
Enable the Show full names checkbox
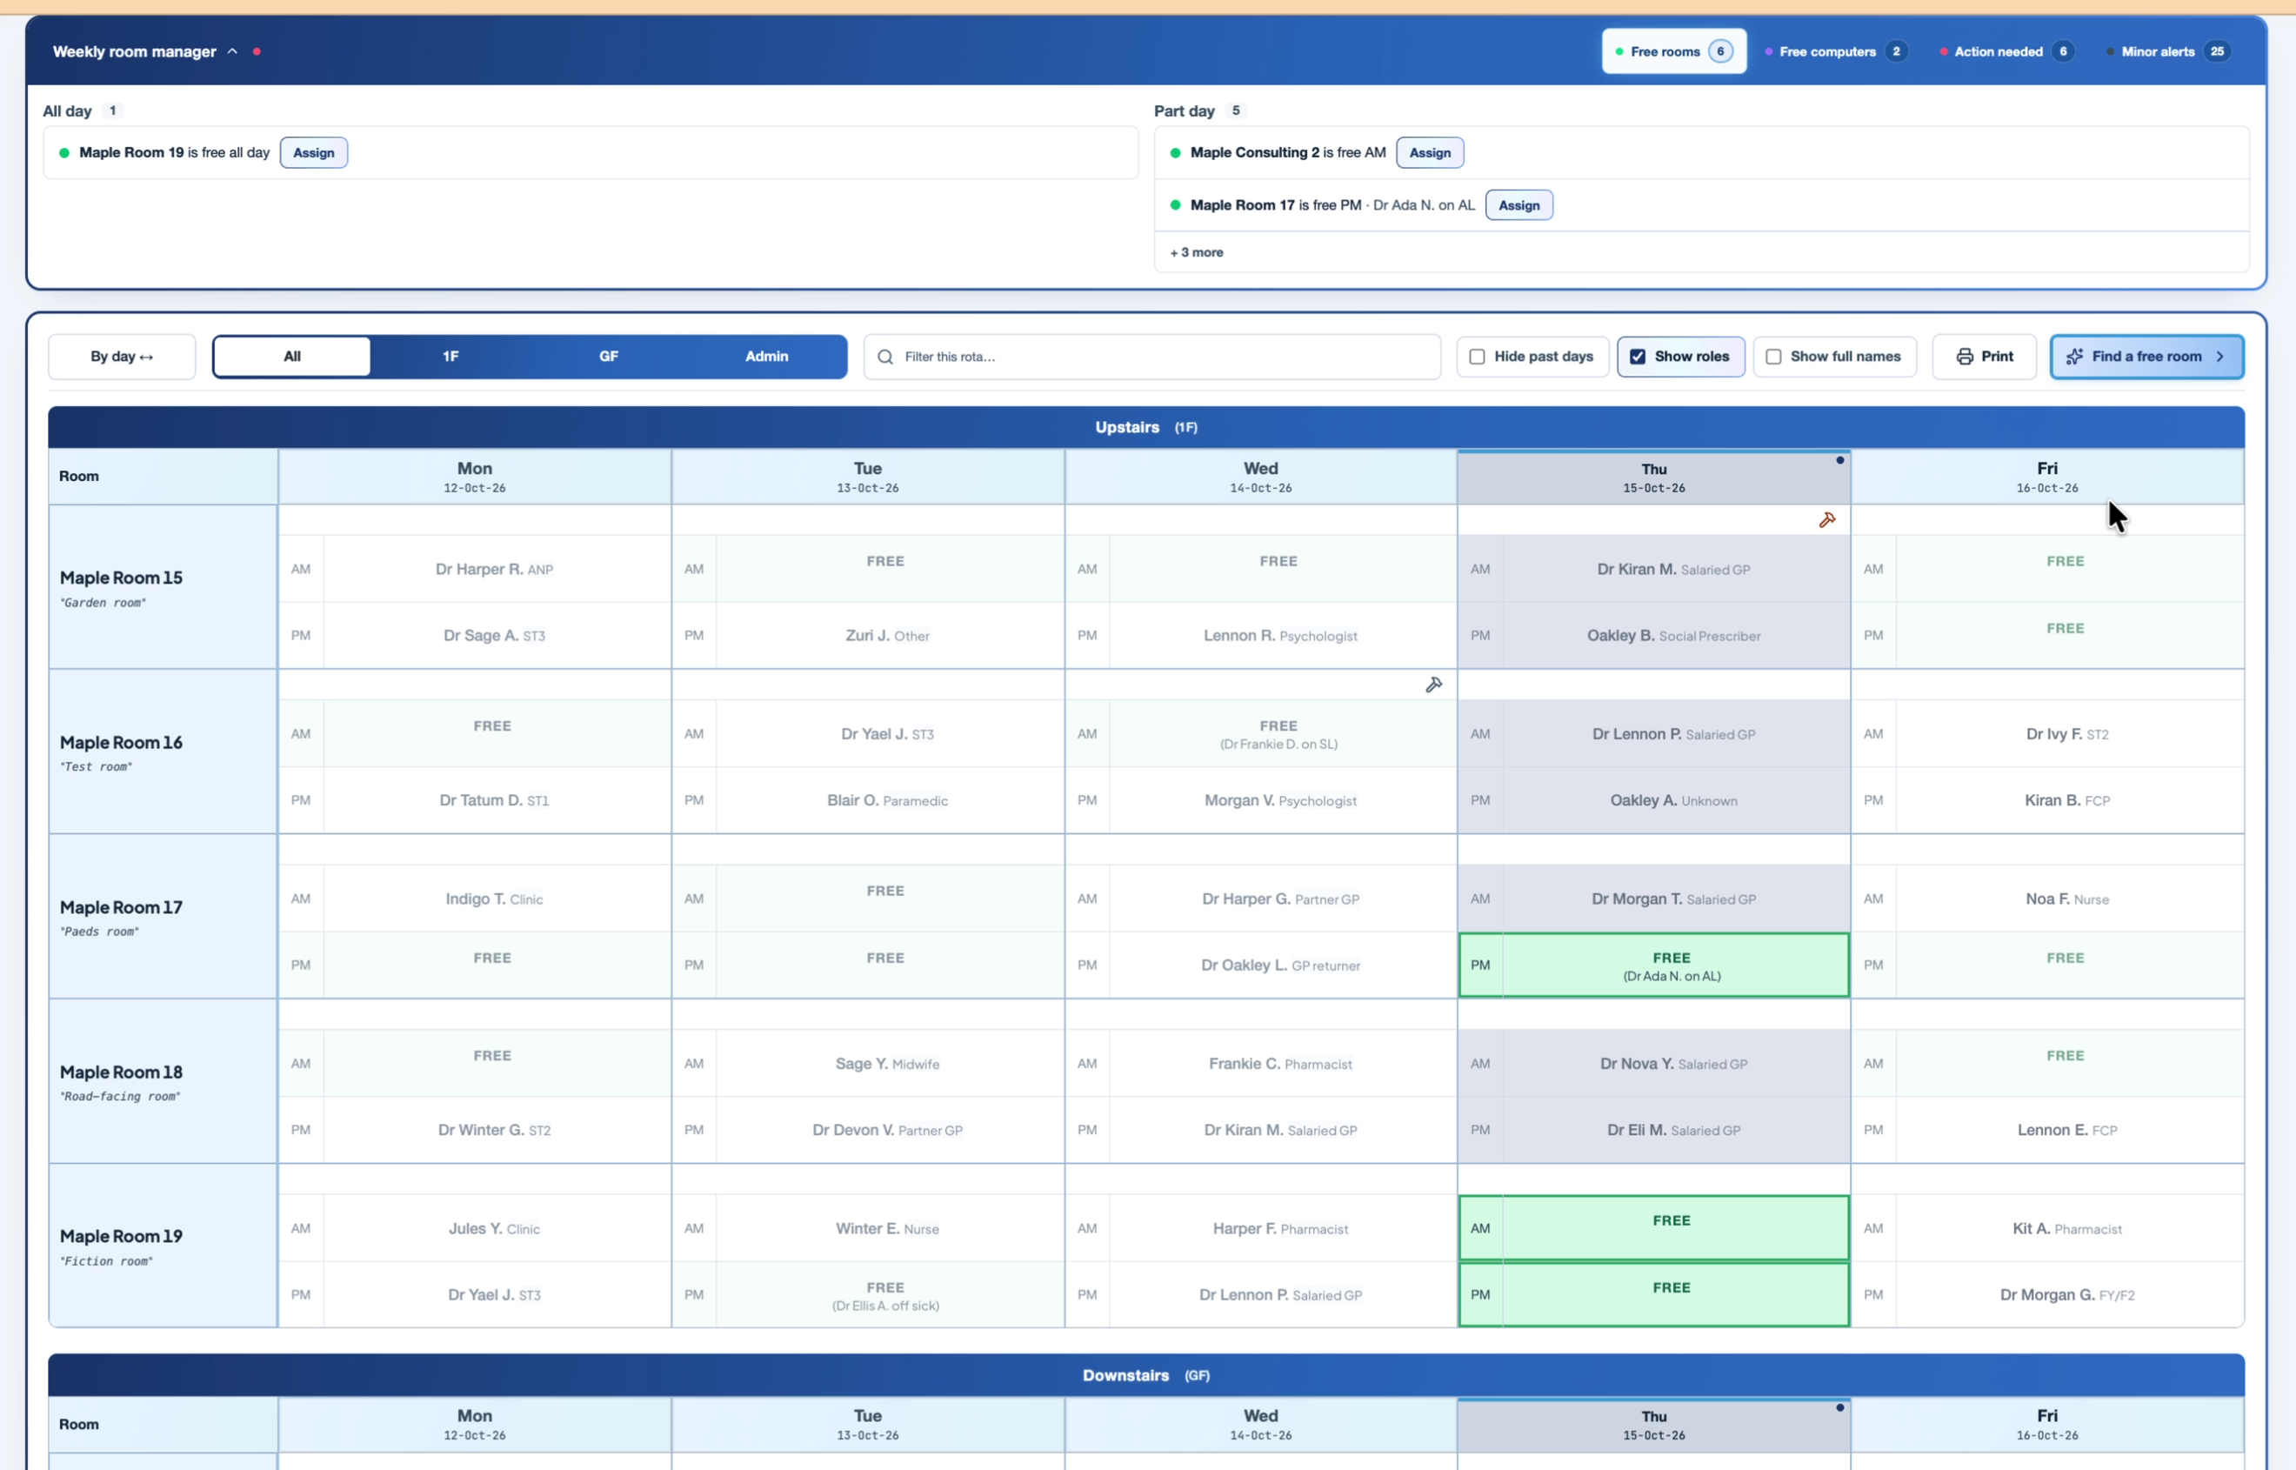click(x=1772, y=356)
